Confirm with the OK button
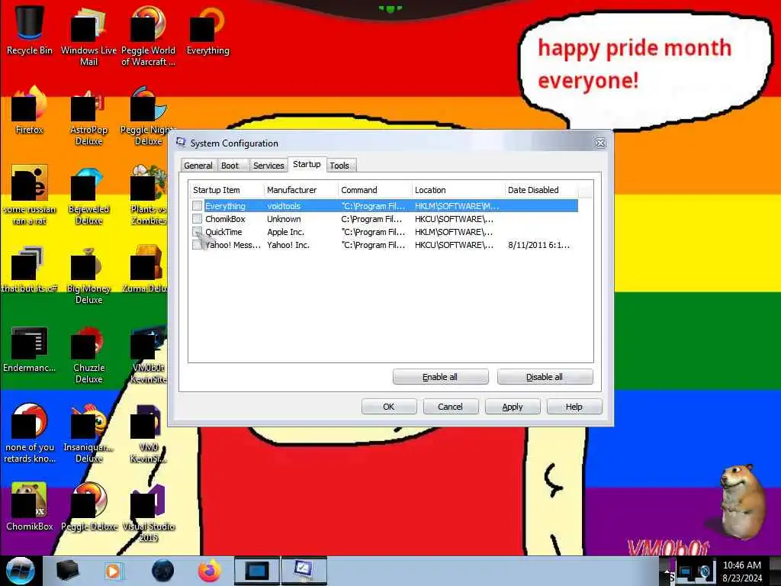This screenshot has height=586, width=781. pos(389,407)
